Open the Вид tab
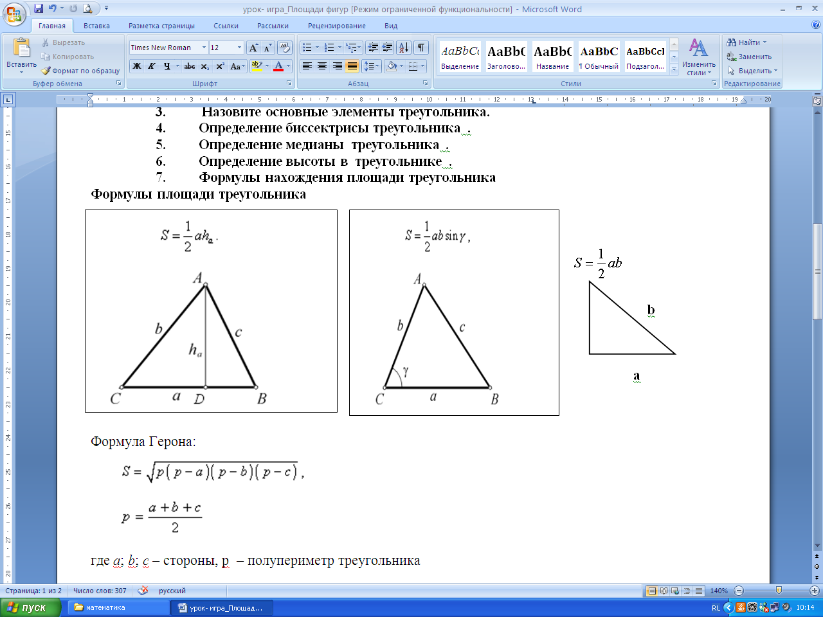 391,26
